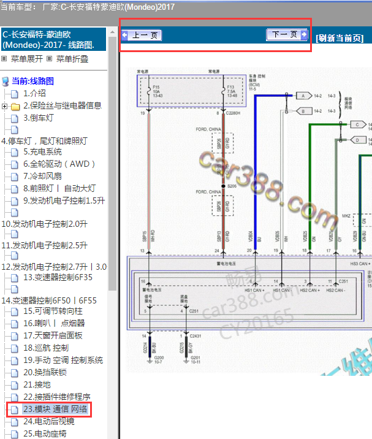Click connector label A in wiring diagram
The height and width of the screenshot is (439, 372).
(303, 96)
